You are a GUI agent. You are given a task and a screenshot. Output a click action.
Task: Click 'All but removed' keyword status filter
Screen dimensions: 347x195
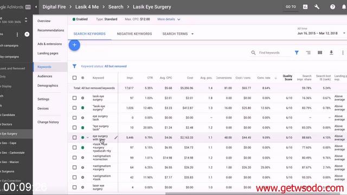click(115, 66)
